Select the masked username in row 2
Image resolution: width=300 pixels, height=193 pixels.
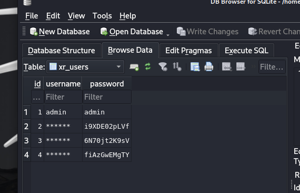[63, 127]
